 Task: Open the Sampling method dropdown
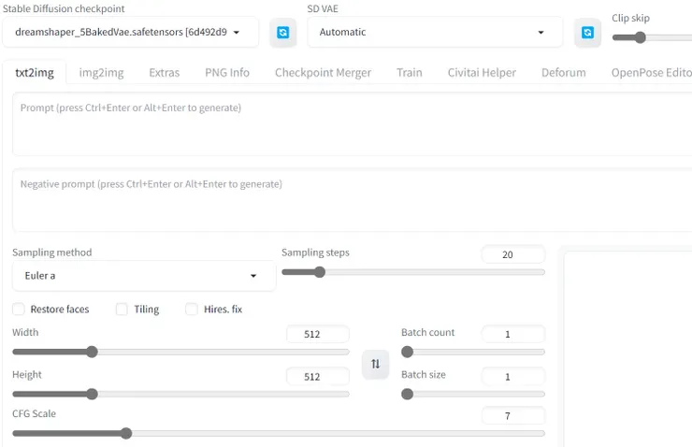[x=144, y=276]
